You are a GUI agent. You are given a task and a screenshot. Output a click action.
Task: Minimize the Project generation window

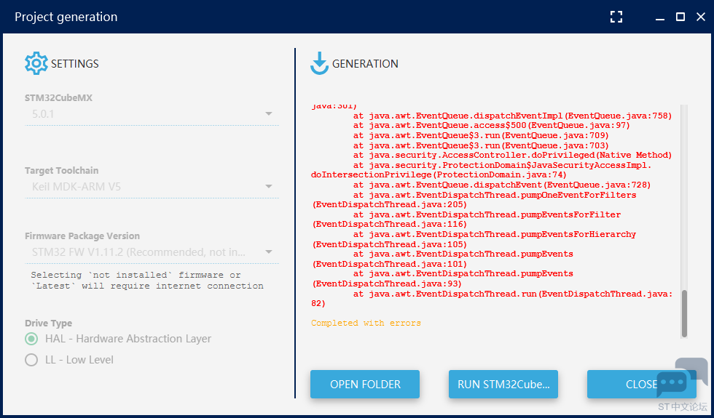coord(660,19)
